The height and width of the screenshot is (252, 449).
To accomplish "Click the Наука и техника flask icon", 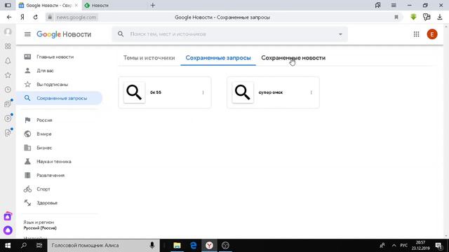I will click(27, 162).
